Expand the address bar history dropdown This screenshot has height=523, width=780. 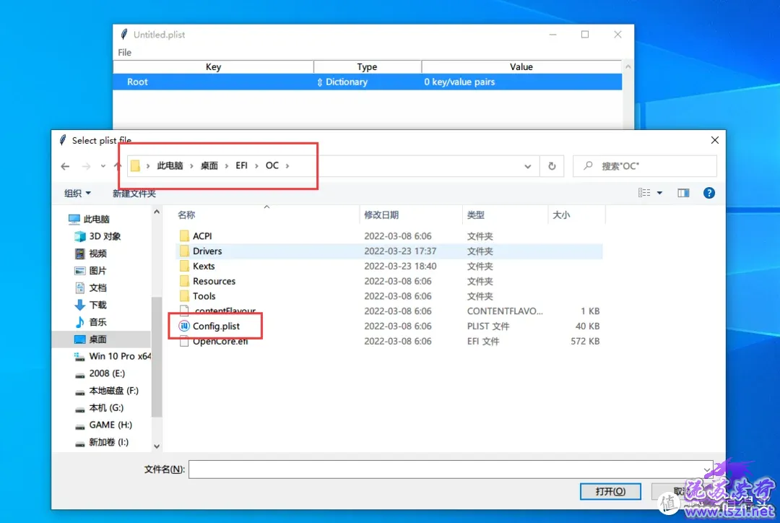point(528,166)
